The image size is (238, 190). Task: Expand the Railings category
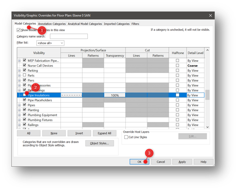[19, 125]
